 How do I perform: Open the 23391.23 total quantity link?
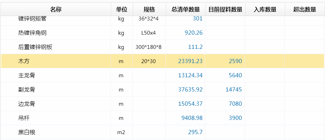click(190, 61)
